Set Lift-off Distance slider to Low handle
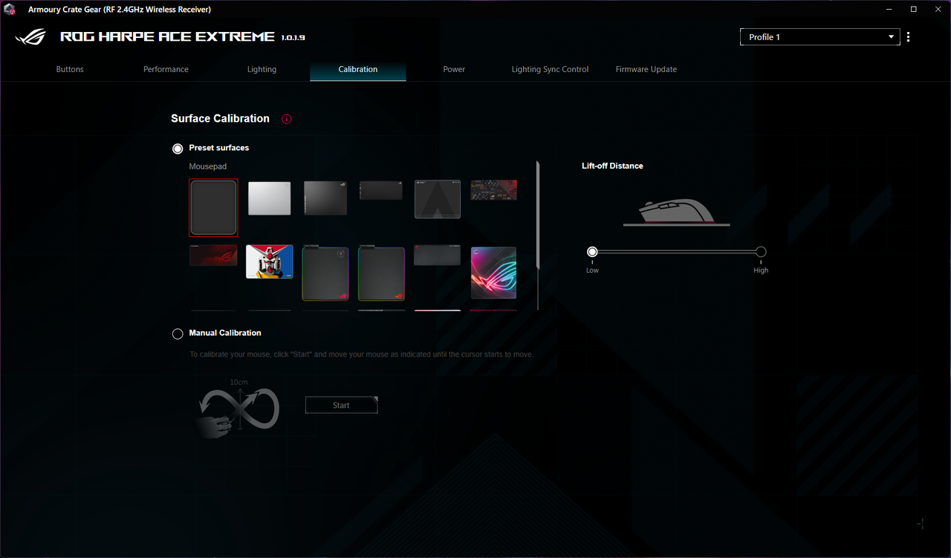The height and width of the screenshot is (558, 951). pyautogui.click(x=592, y=252)
